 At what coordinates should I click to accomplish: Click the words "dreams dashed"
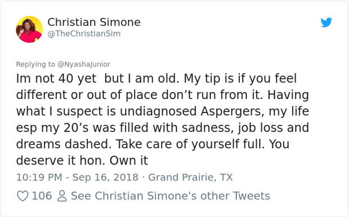[64, 144]
